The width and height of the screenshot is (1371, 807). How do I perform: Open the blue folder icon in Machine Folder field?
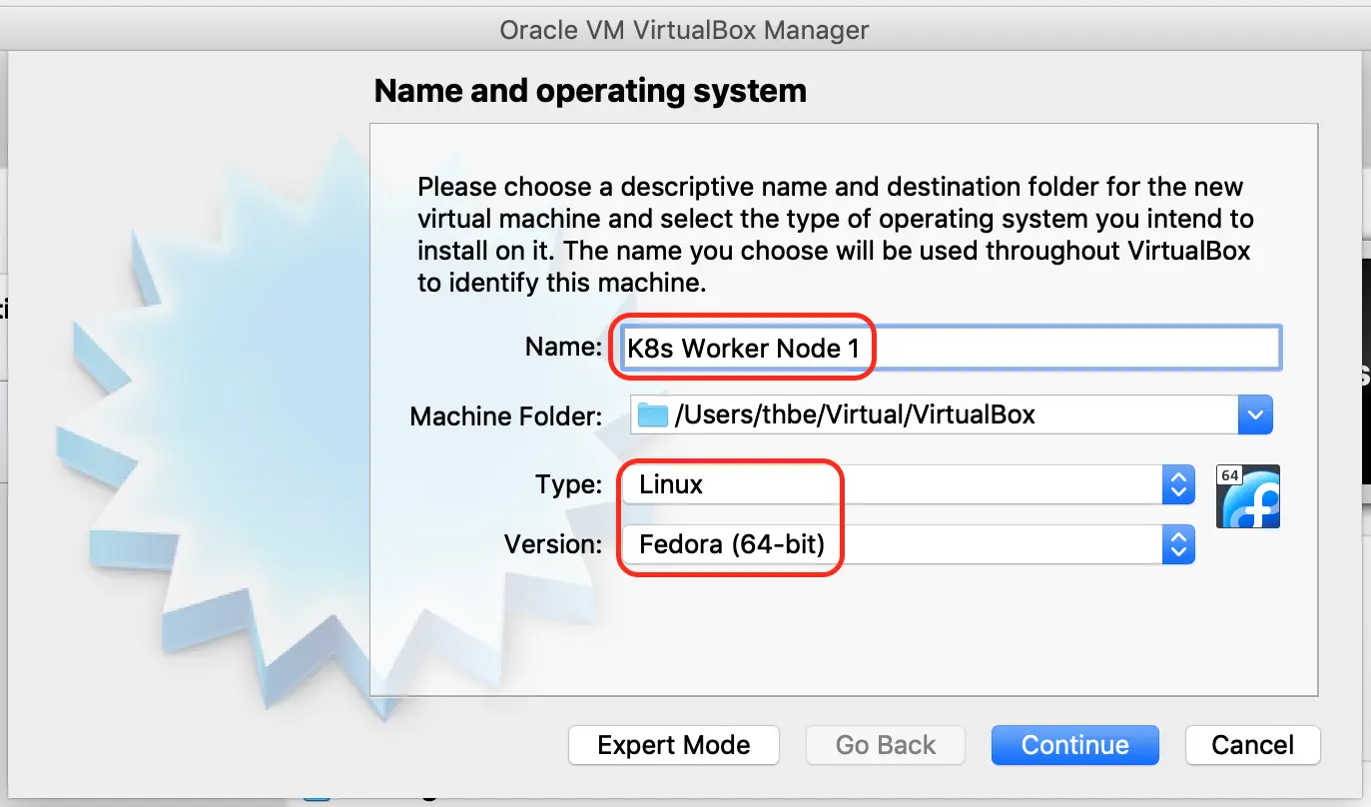tap(650, 414)
